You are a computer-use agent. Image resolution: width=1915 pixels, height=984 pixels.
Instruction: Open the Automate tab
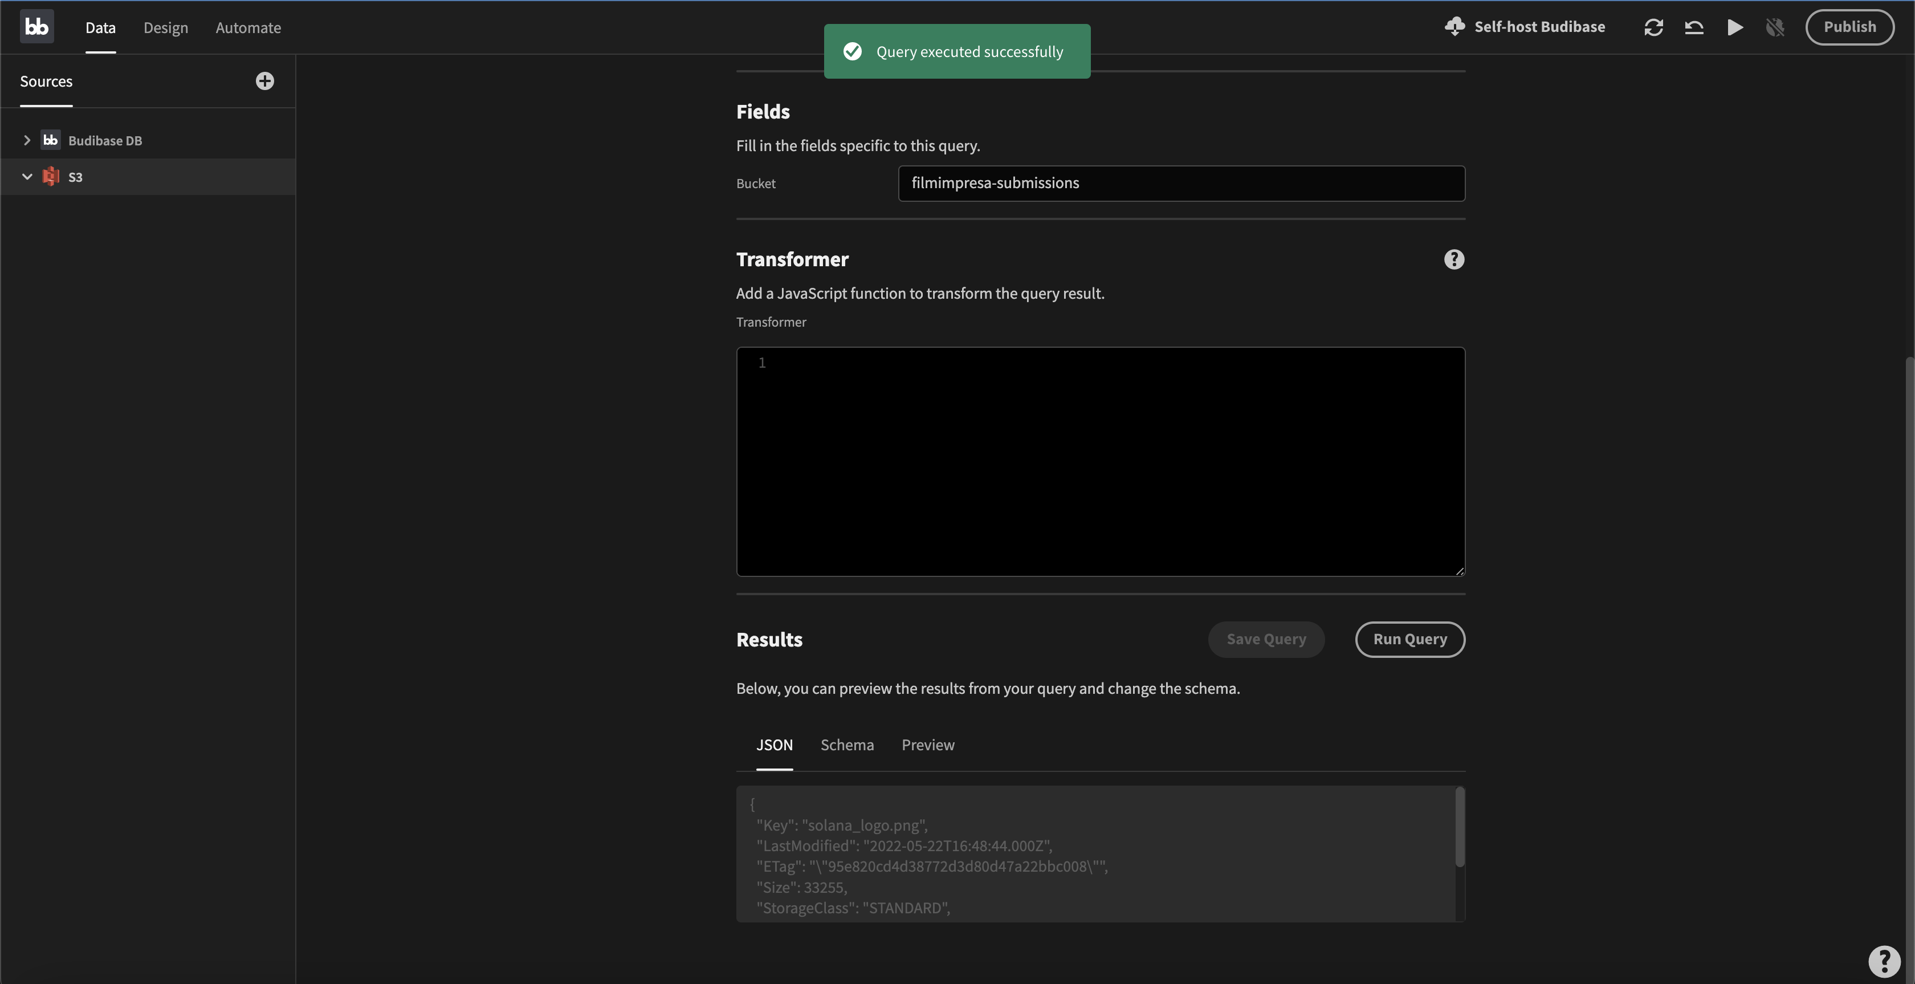click(247, 27)
